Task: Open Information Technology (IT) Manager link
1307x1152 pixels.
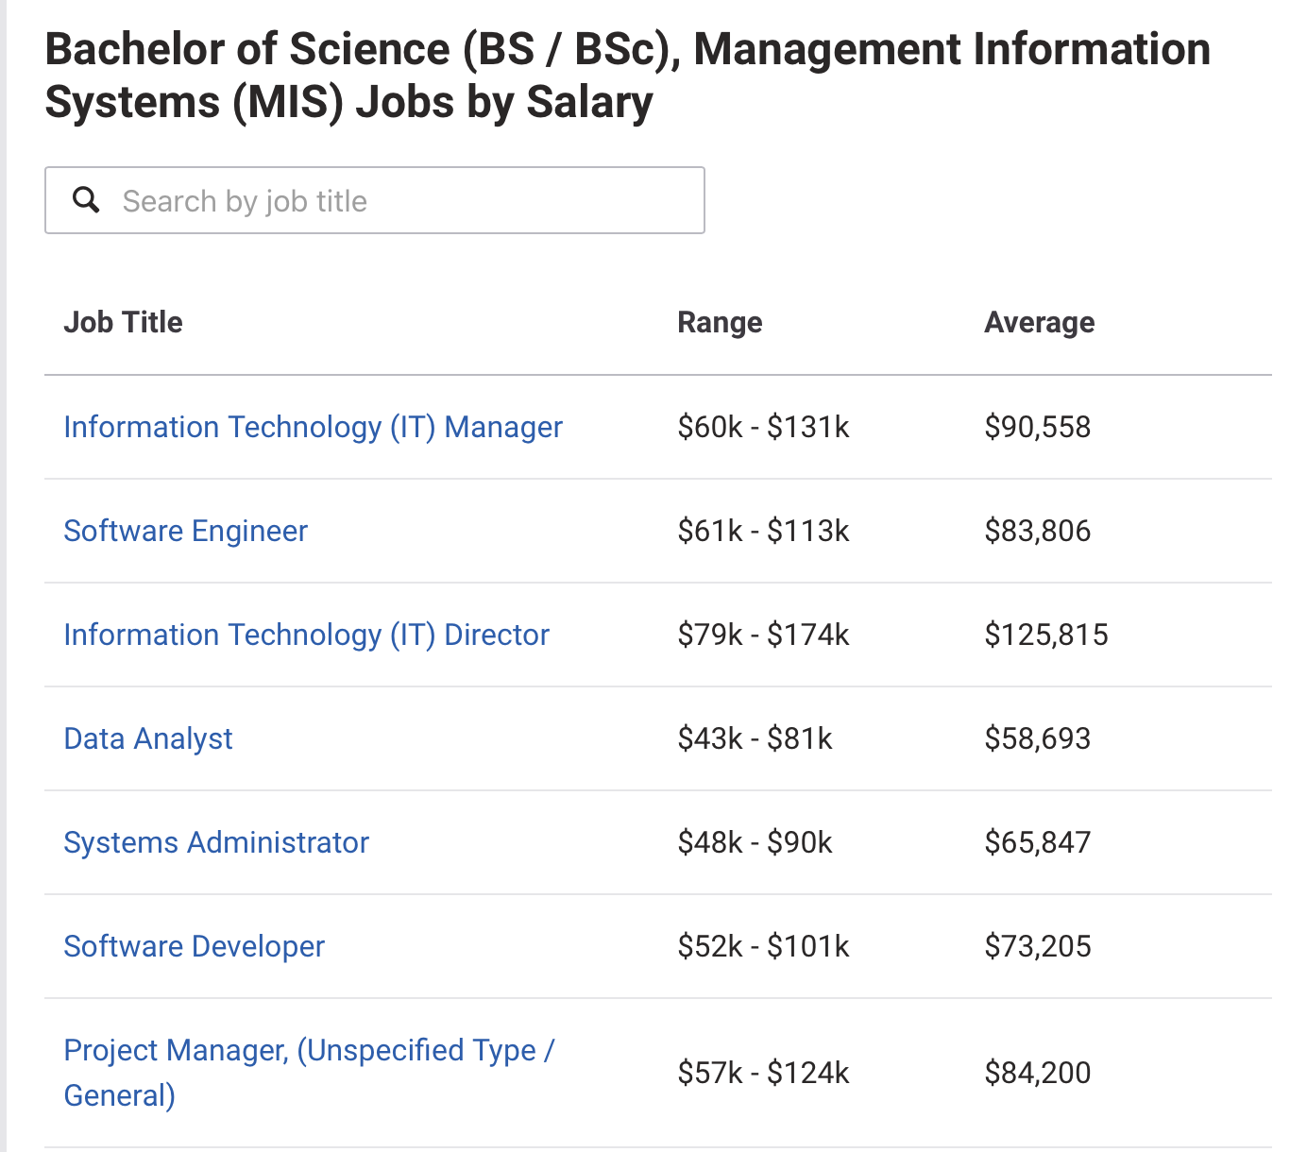Action: 313,427
